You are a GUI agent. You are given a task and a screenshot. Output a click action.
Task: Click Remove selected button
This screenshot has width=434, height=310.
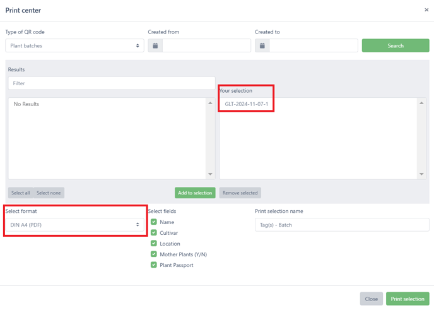240,193
